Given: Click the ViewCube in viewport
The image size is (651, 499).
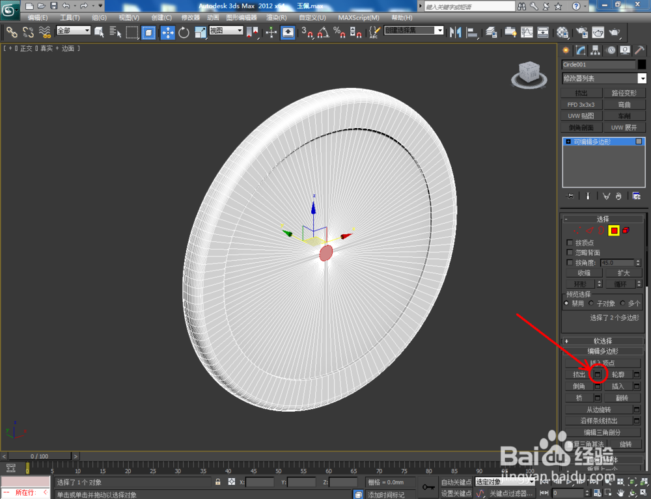Looking at the screenshot, I should tap(529, 74).
